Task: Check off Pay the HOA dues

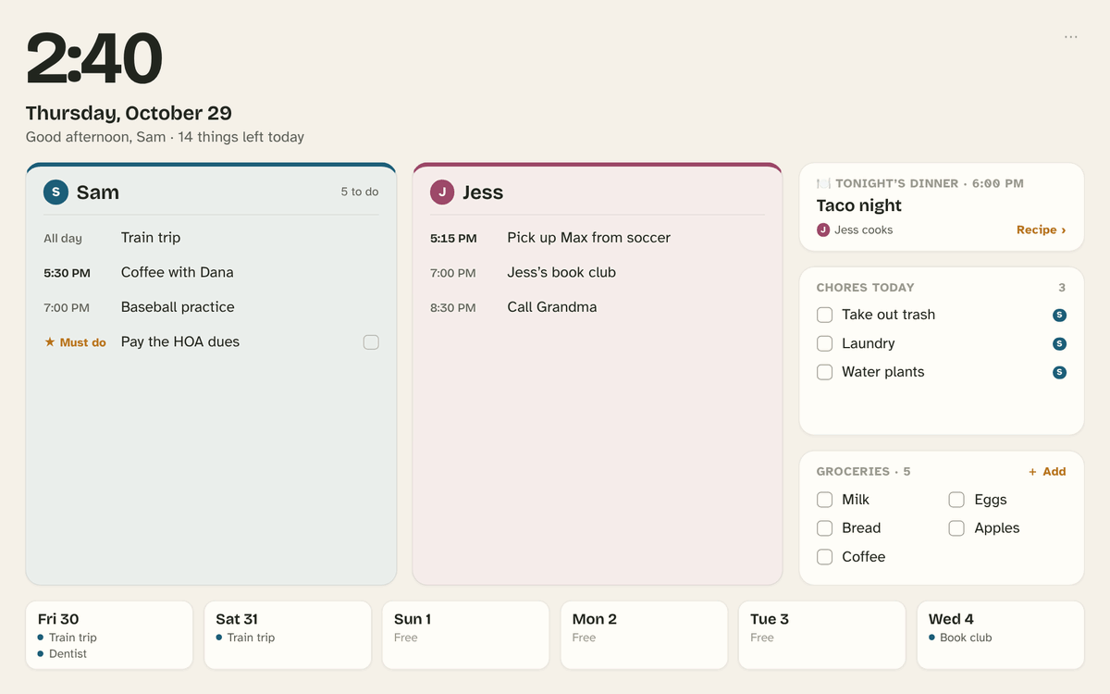Action: 371,342
